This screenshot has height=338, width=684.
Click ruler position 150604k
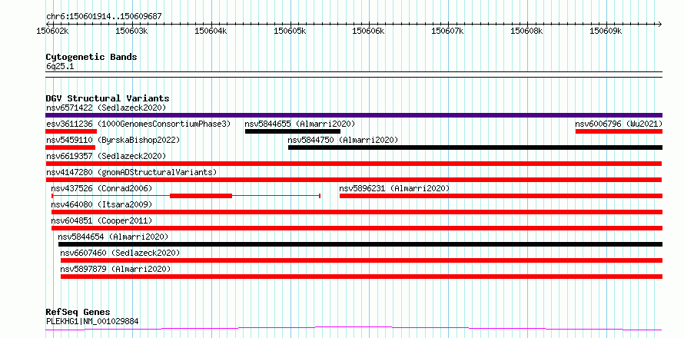pos(211,31)
